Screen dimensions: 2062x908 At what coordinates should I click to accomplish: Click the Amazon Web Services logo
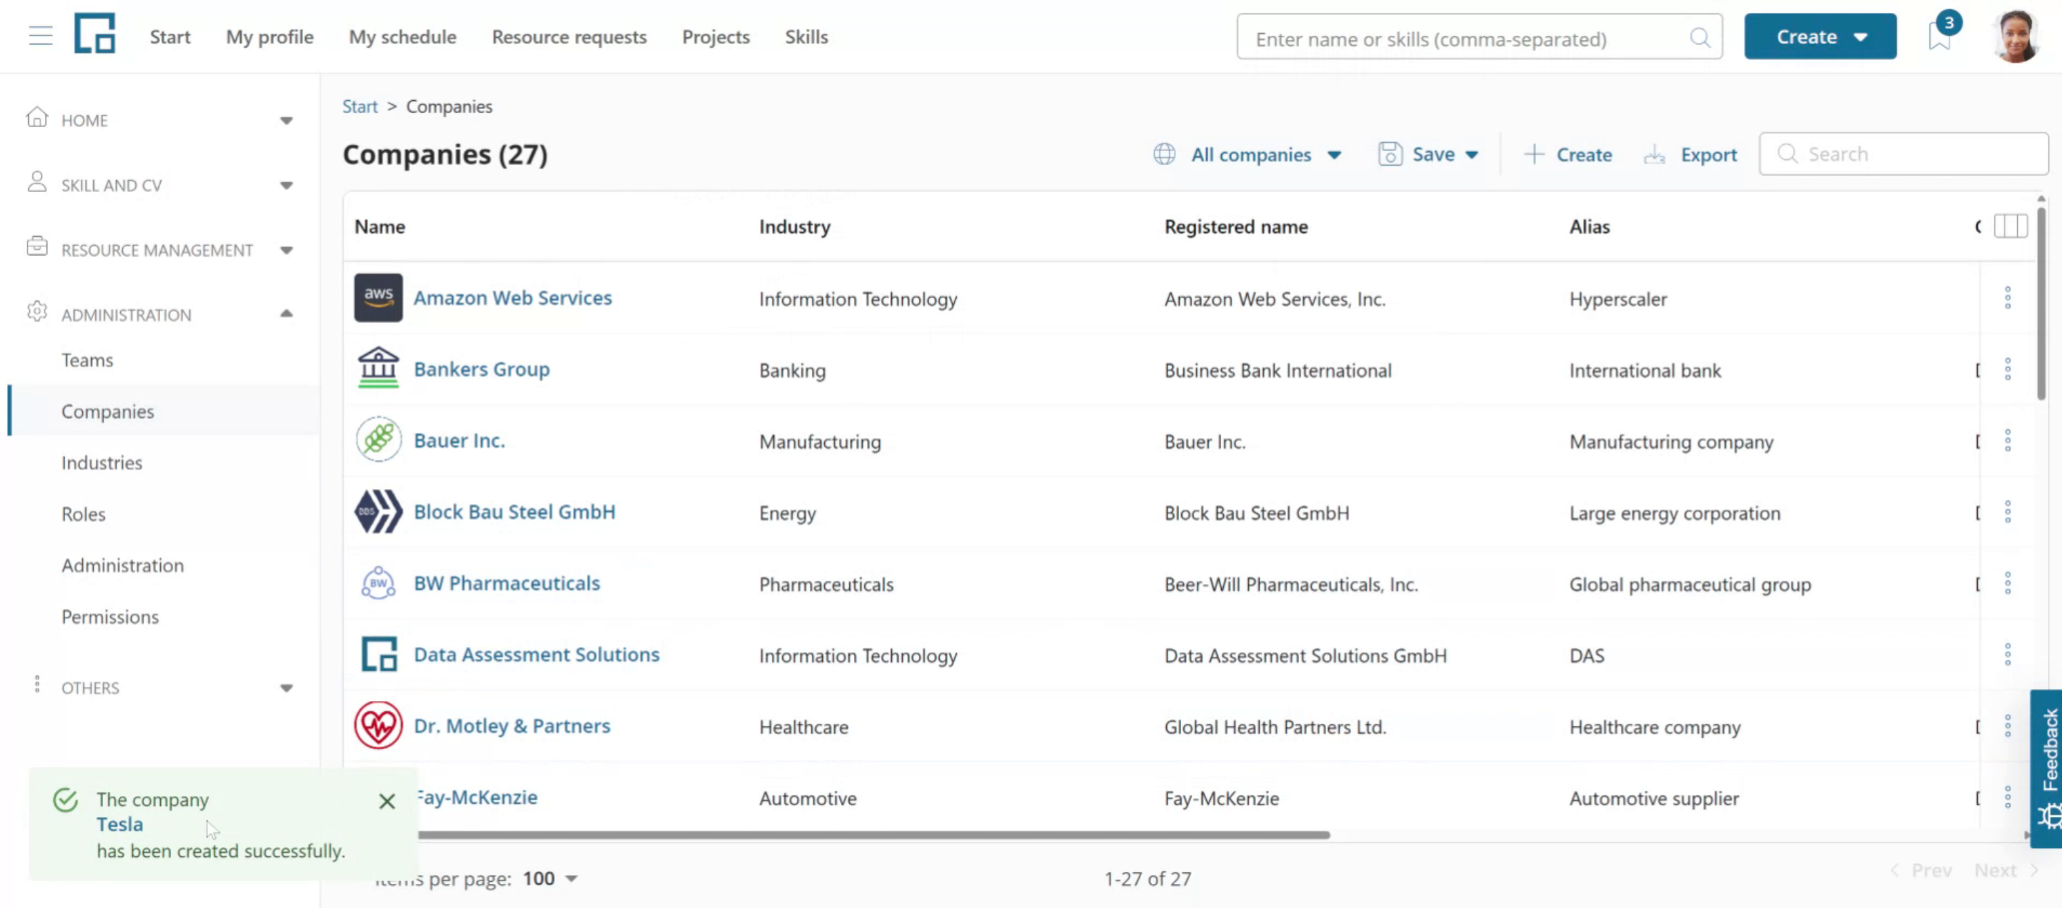pyautogui.click(x=378, y=297)
